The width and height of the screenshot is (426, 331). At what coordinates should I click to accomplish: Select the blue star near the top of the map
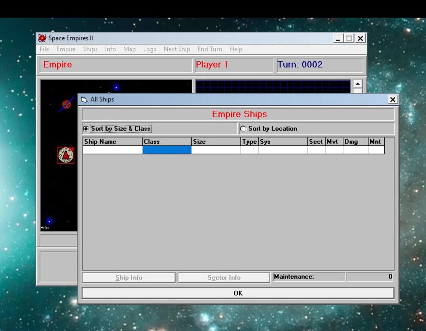pos(116,87)
